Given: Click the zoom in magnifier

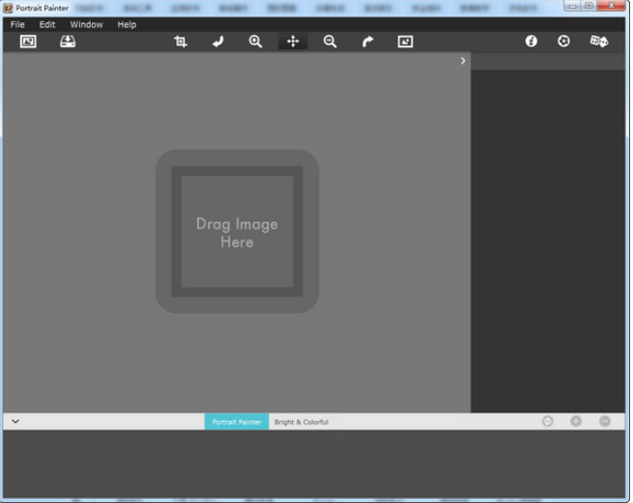Looking at the screenshot, I should point(255,42).
